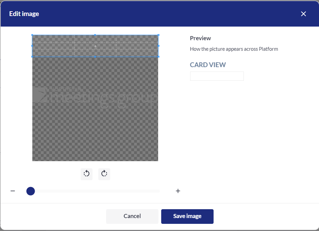Click the crop box right-middle edge handle

pos(158,46)
